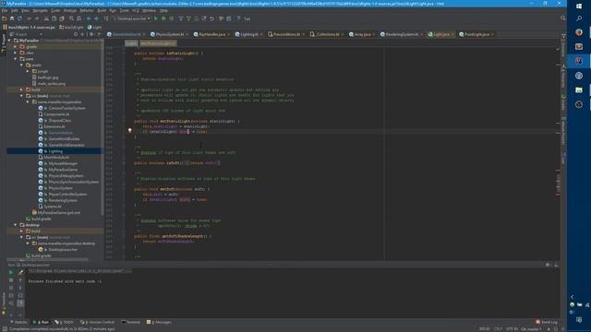Screen dimensions: 591x332
Task: Open Search Everywhere magnifier at top right
Action: click(562, 18)
